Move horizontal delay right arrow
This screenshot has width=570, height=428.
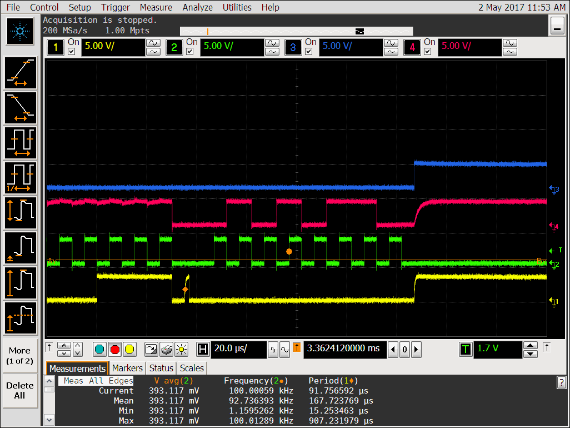click(416, 350)
